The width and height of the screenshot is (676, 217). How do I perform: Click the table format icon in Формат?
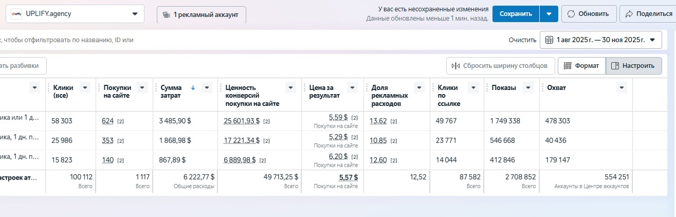click(568, 66)
